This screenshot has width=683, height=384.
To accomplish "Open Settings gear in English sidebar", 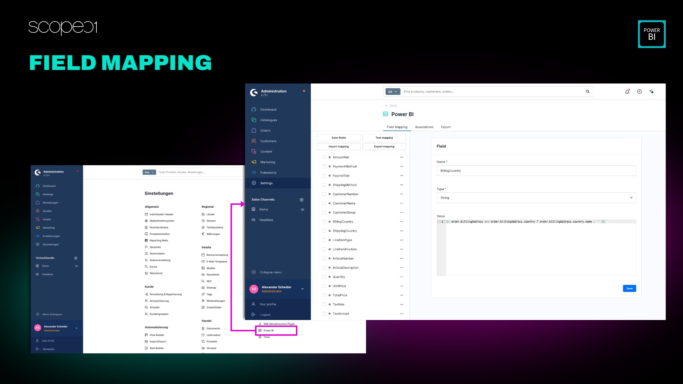I will 254,183.
